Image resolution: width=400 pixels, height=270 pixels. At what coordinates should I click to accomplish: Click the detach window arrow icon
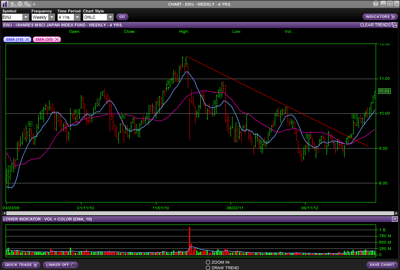click(x=13, y=4)
